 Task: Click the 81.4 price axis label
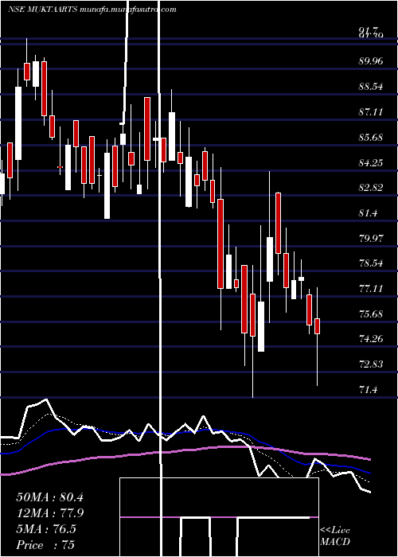pos(368,213)
